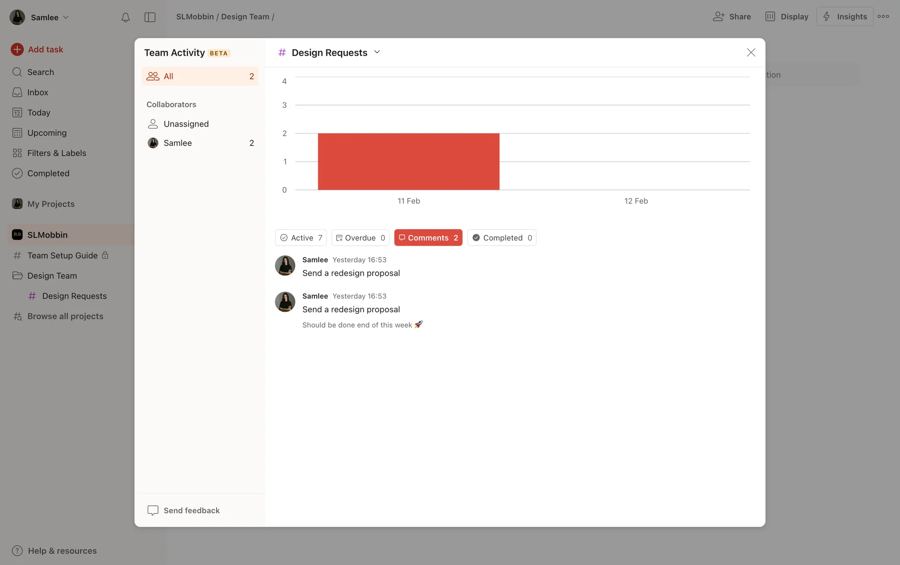
Task: Open the Samlee account menu chevron
Action: [66, 17]
